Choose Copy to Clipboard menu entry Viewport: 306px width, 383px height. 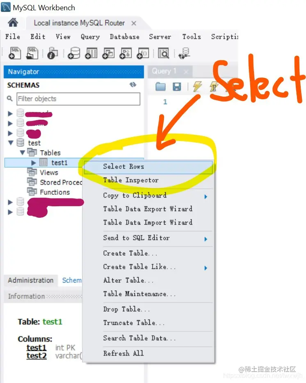tap(148, 196)
